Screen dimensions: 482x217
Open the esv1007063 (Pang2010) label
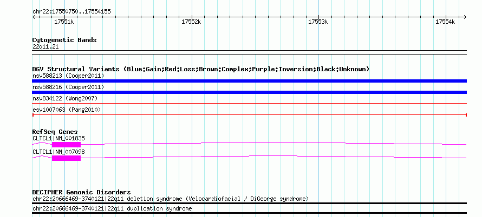[x=67, y=110]
